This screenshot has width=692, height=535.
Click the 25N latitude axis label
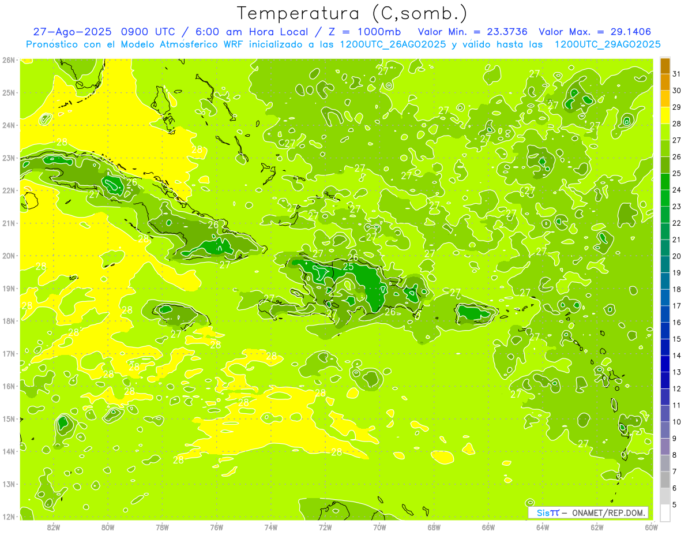click(x=9, y=92)
